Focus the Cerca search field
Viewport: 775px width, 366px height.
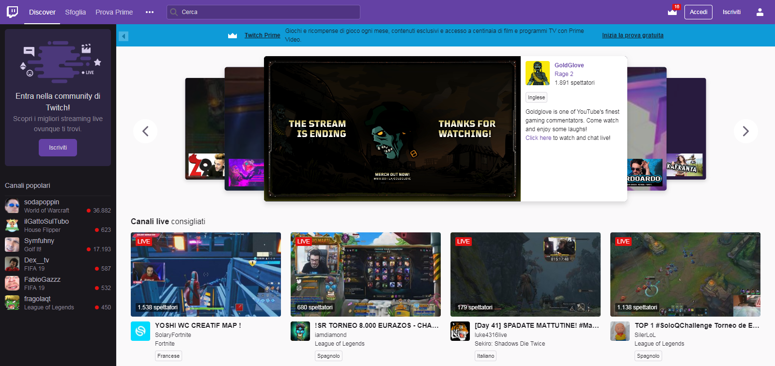click(263, 12)
